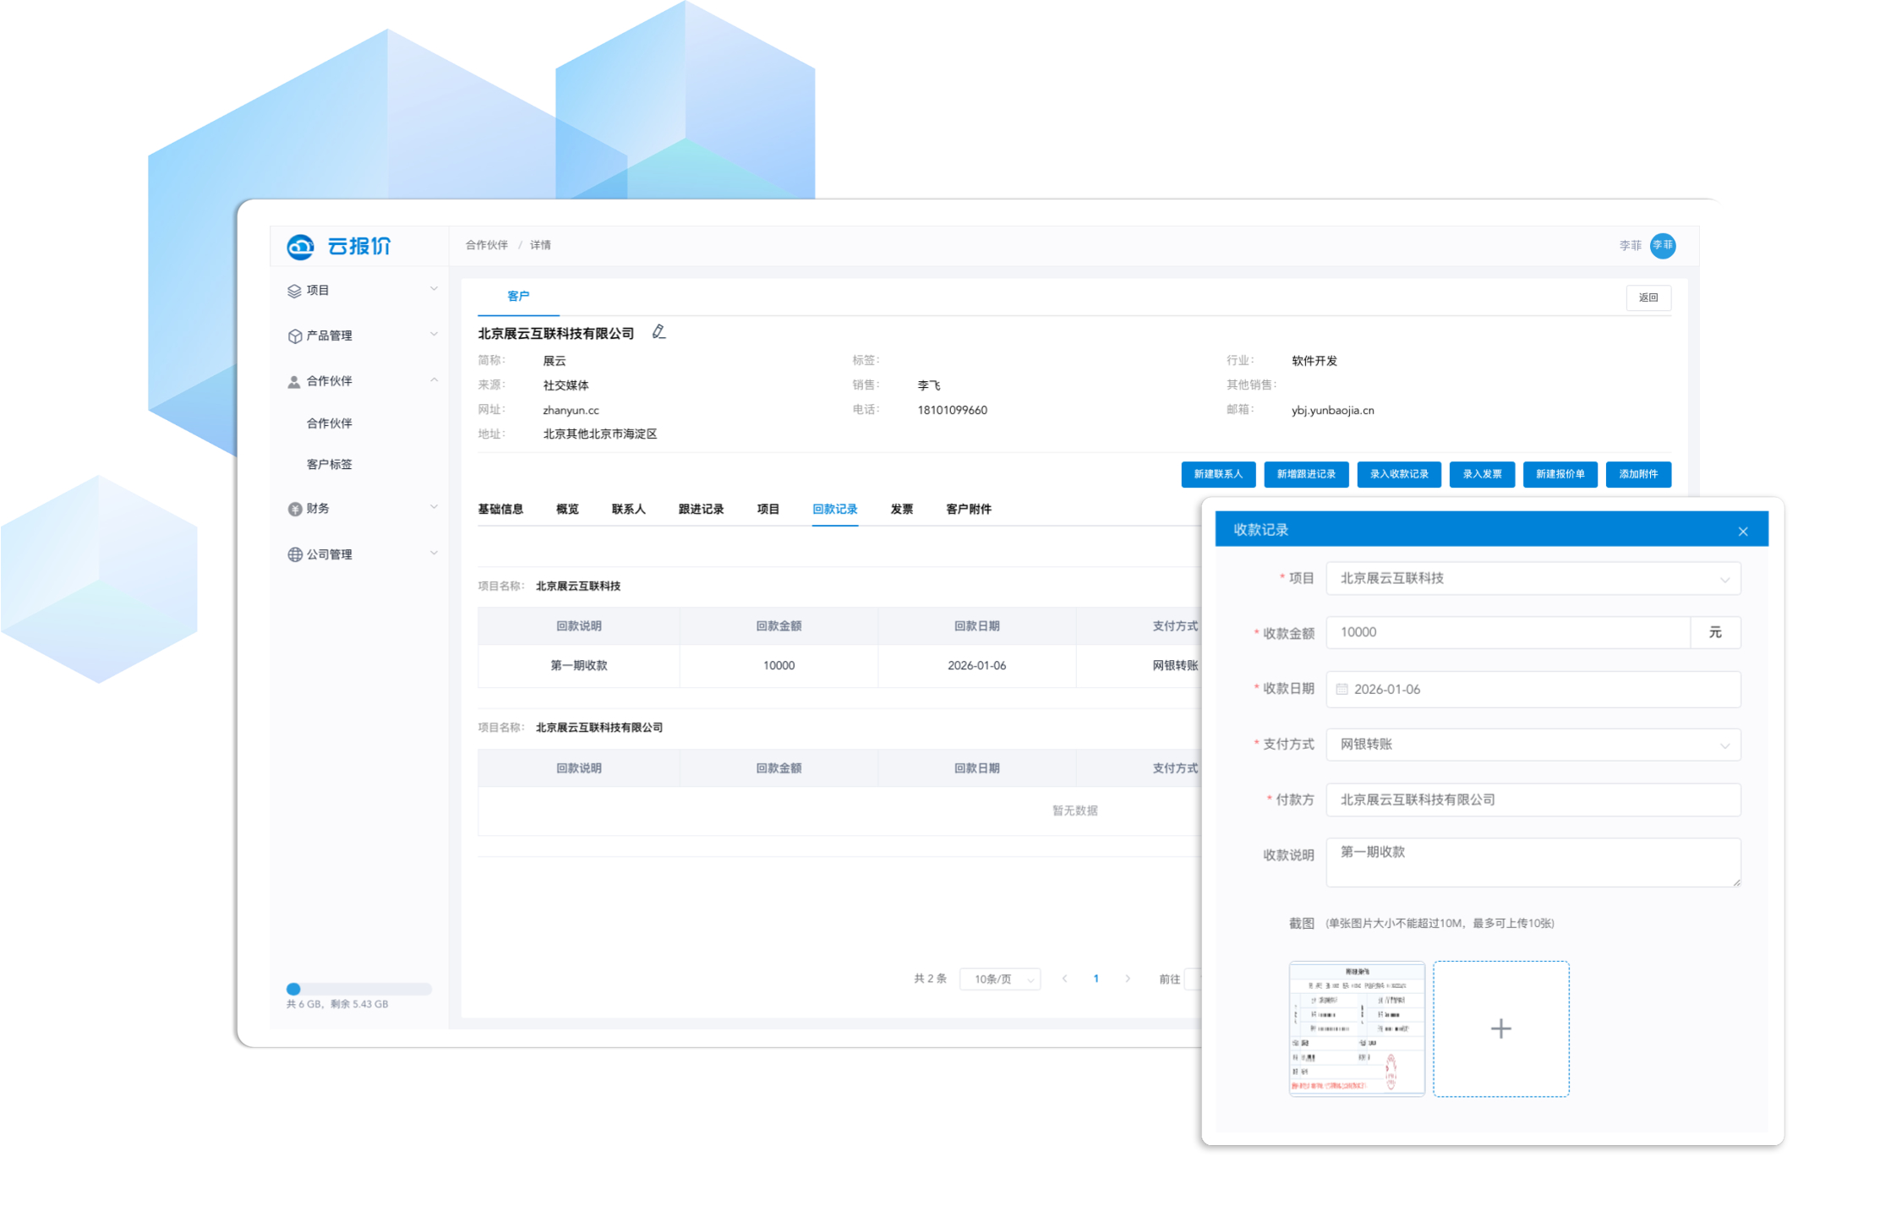Close the 收款记录 dialog
This screenshot has width=1902, height=1217.
coord(1742,531)
